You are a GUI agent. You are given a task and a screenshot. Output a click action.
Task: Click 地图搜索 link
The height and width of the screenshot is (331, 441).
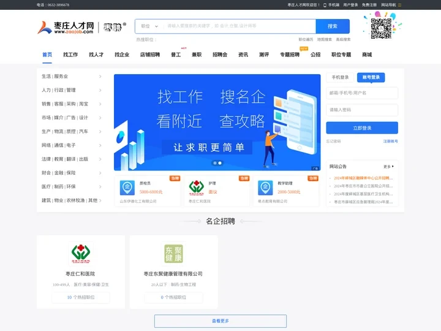point(325,39)
